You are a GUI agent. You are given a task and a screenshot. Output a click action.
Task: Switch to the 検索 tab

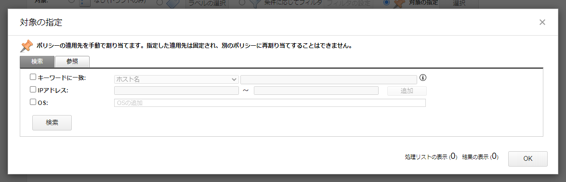(37, 62)
